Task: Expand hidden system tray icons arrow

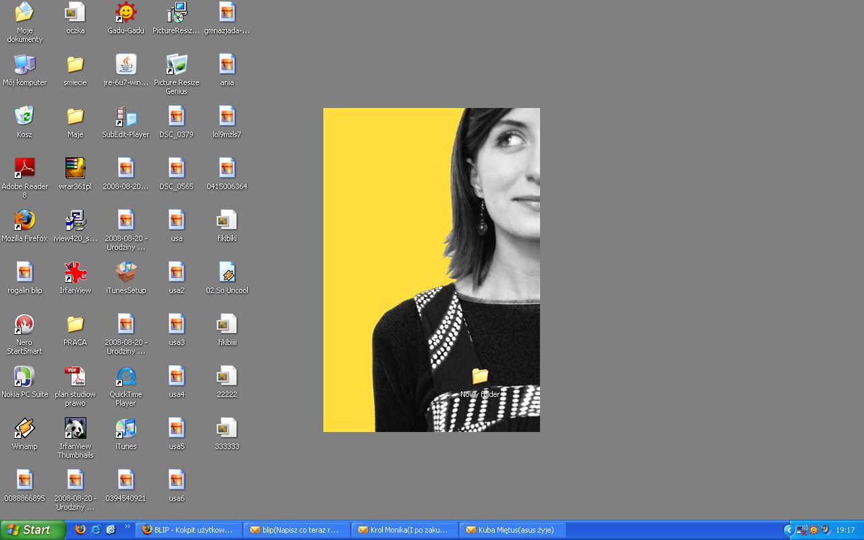Action: tap(788, 530)
